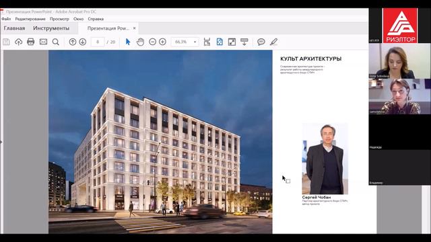Click the page number field

click(98, 42)
